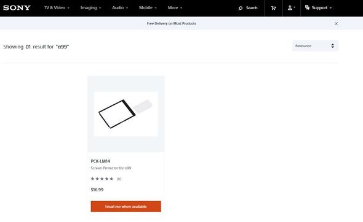Dismiss the Free Delivery banner
This screenshot has width=363, height=222.
(336, 23)
